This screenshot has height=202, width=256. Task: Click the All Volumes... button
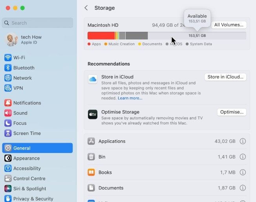point(229,25)
